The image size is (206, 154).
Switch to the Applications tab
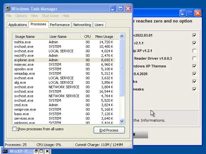pyautogui.click(x=18, y=25)
